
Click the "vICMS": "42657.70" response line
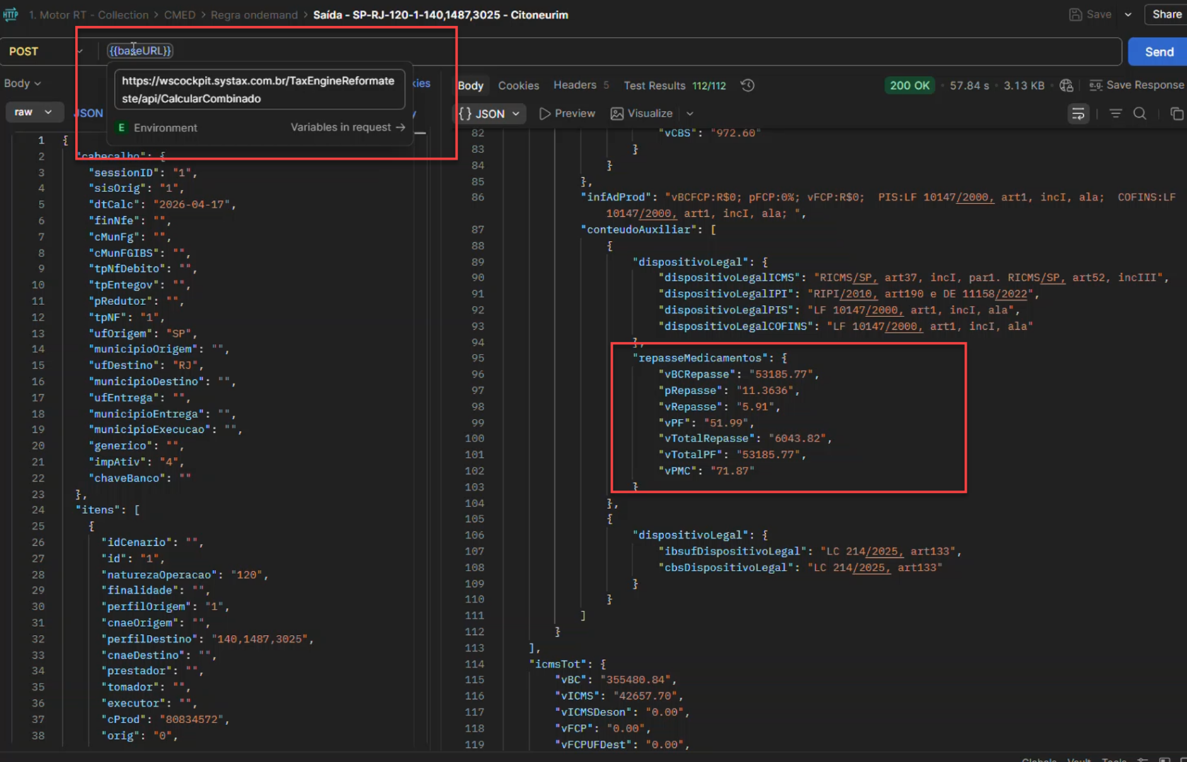coord(619,696)
